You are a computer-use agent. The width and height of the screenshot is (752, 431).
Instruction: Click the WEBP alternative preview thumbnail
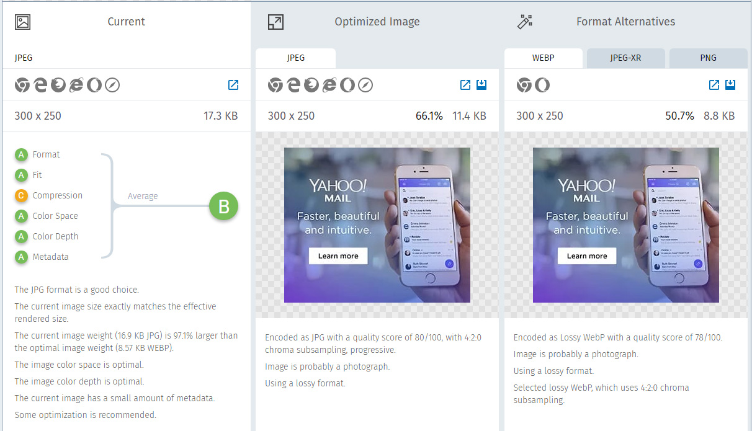coord(626,225)
